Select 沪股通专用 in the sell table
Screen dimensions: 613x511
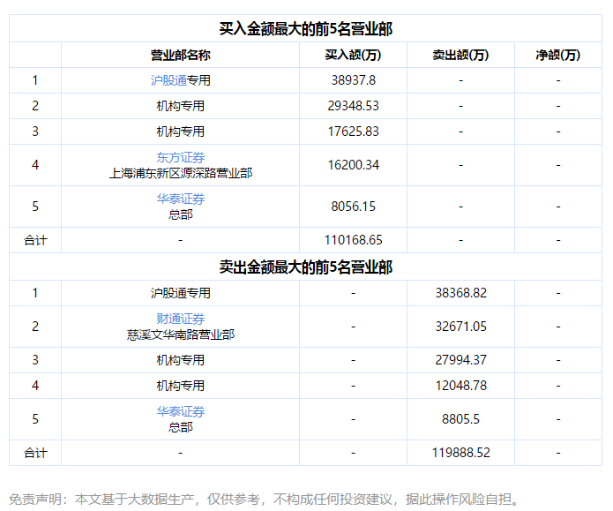[181, 293]
